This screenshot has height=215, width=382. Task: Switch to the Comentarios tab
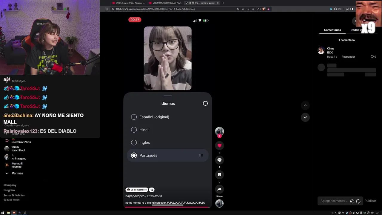pyautogui.click(x=332, y=30)
